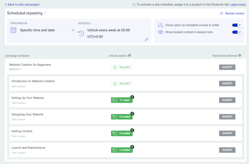The width and height of the screenshot is (249, 164).
Task: Click the Restart wizard wand icon
Action: pos(221,14)
